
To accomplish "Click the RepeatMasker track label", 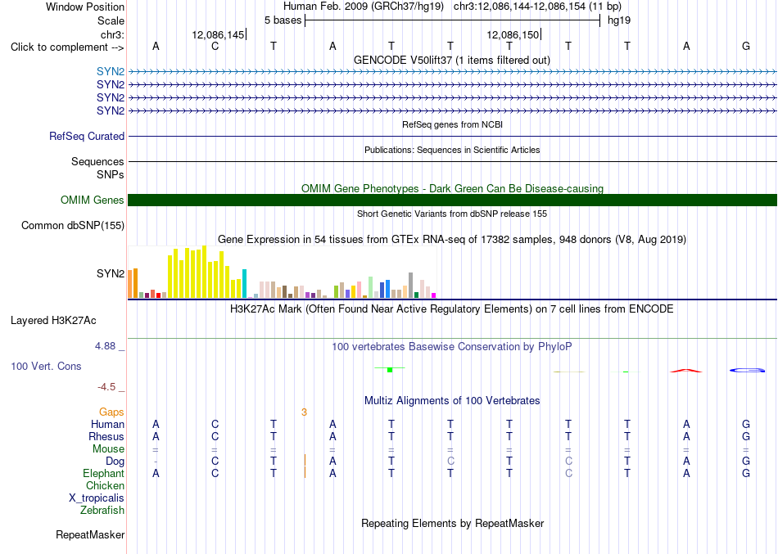I will click(x=90, y=534).
